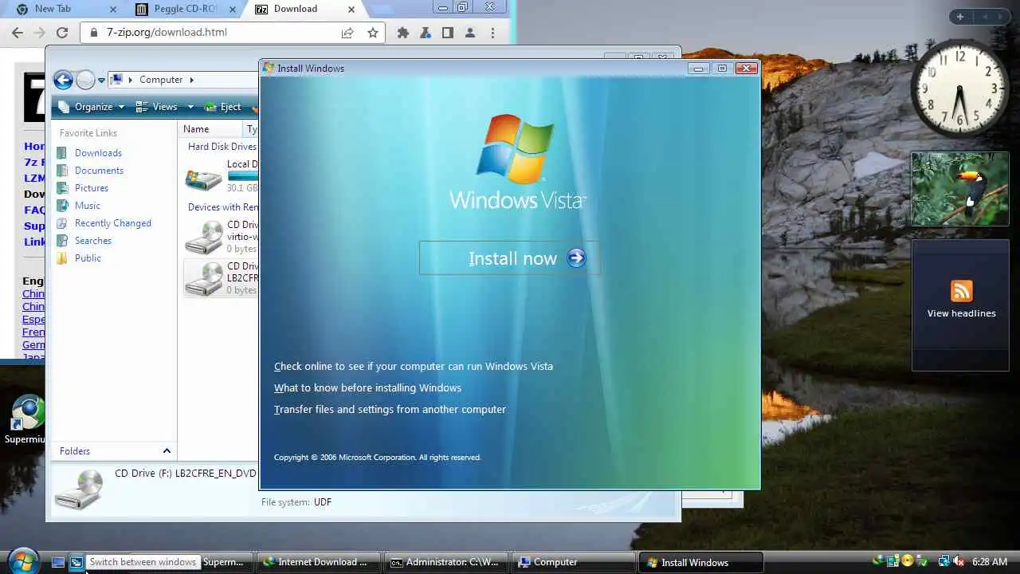Image resolution: width=1020 pixels, height=574 pixels.
Task: Expand the Folders pane chevron
Action: pos(167,451)
